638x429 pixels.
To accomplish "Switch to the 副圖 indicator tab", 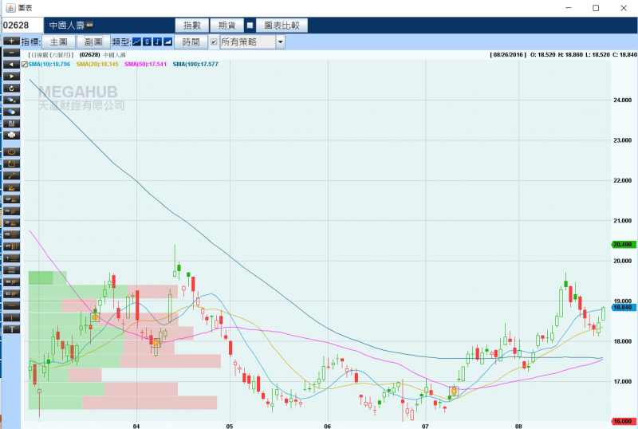I will pos(93,41).
